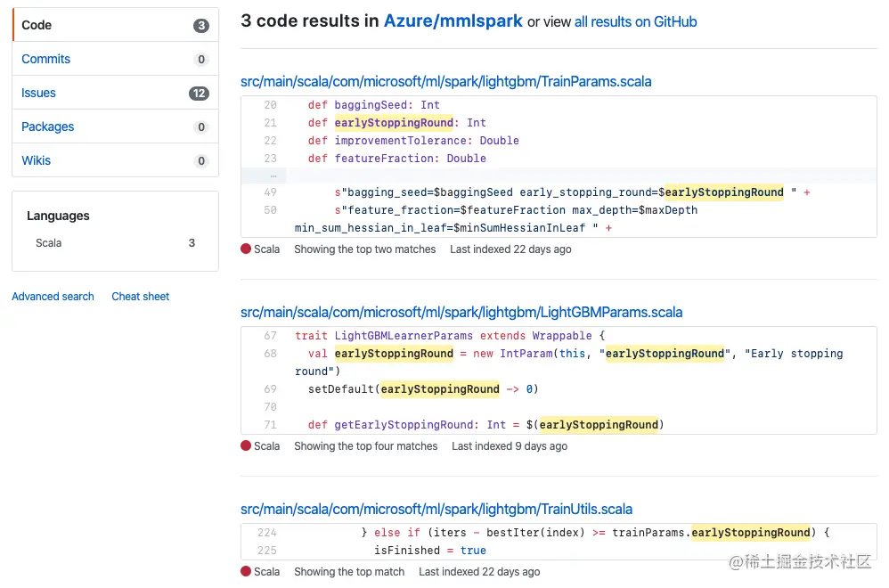Open the Azure/mmlspark repository link
Screen dimensions: 889x588
453,21
